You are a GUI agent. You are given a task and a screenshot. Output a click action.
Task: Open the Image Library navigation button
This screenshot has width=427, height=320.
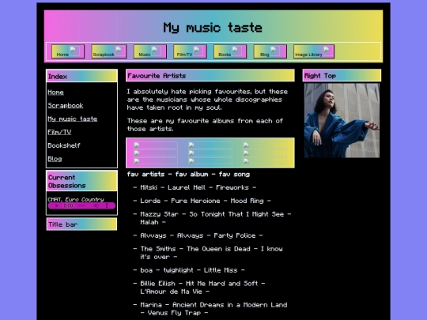click(x=314, y=51)
